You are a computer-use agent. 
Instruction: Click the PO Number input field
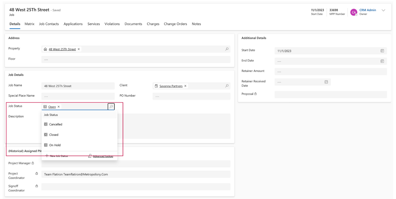[x=191, y=96]
